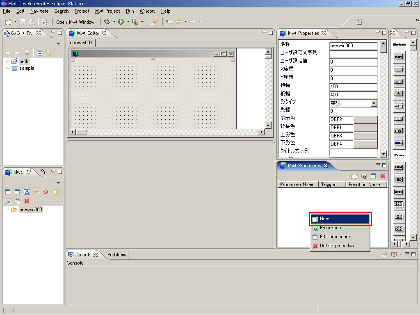This screenshot has width=420, height=315.
Task: Click the yellow warning icon in Mwt view
Action: click(36, 192)
